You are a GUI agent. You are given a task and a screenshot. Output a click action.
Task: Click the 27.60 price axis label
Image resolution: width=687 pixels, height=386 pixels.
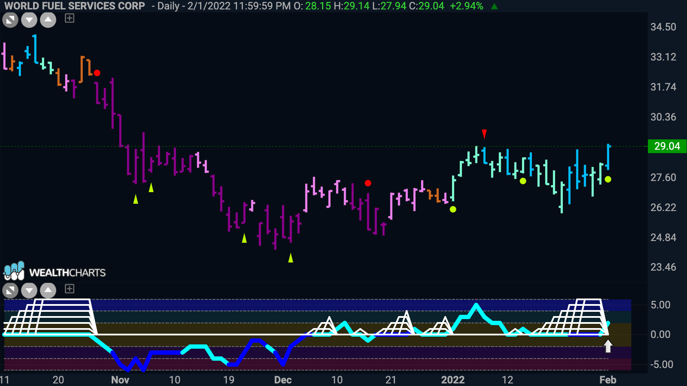pyautogui.click(x=663, y=178)
